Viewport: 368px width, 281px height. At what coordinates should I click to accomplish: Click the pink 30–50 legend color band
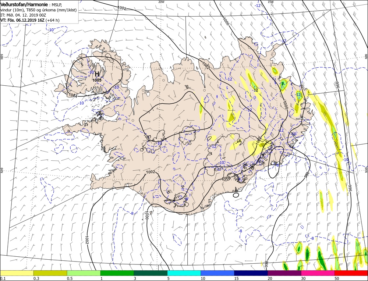[318, 273]
